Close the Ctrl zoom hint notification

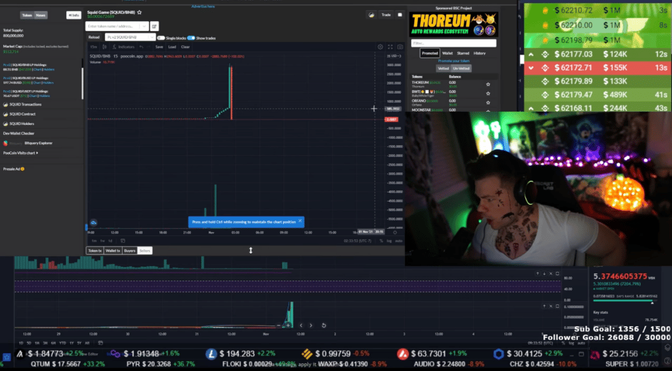300,221
